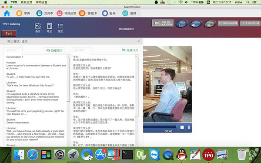Image resolution: width=261 pixels, height=163 pixels.
Task: Open System Preferences from the Dock
Action: [60, 155]
